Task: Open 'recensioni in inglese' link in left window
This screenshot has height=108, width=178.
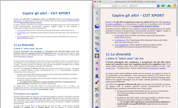Action: coord(26,56)
